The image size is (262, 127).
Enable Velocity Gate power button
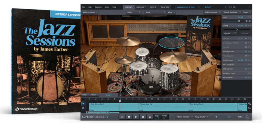(x=246, y=56)
